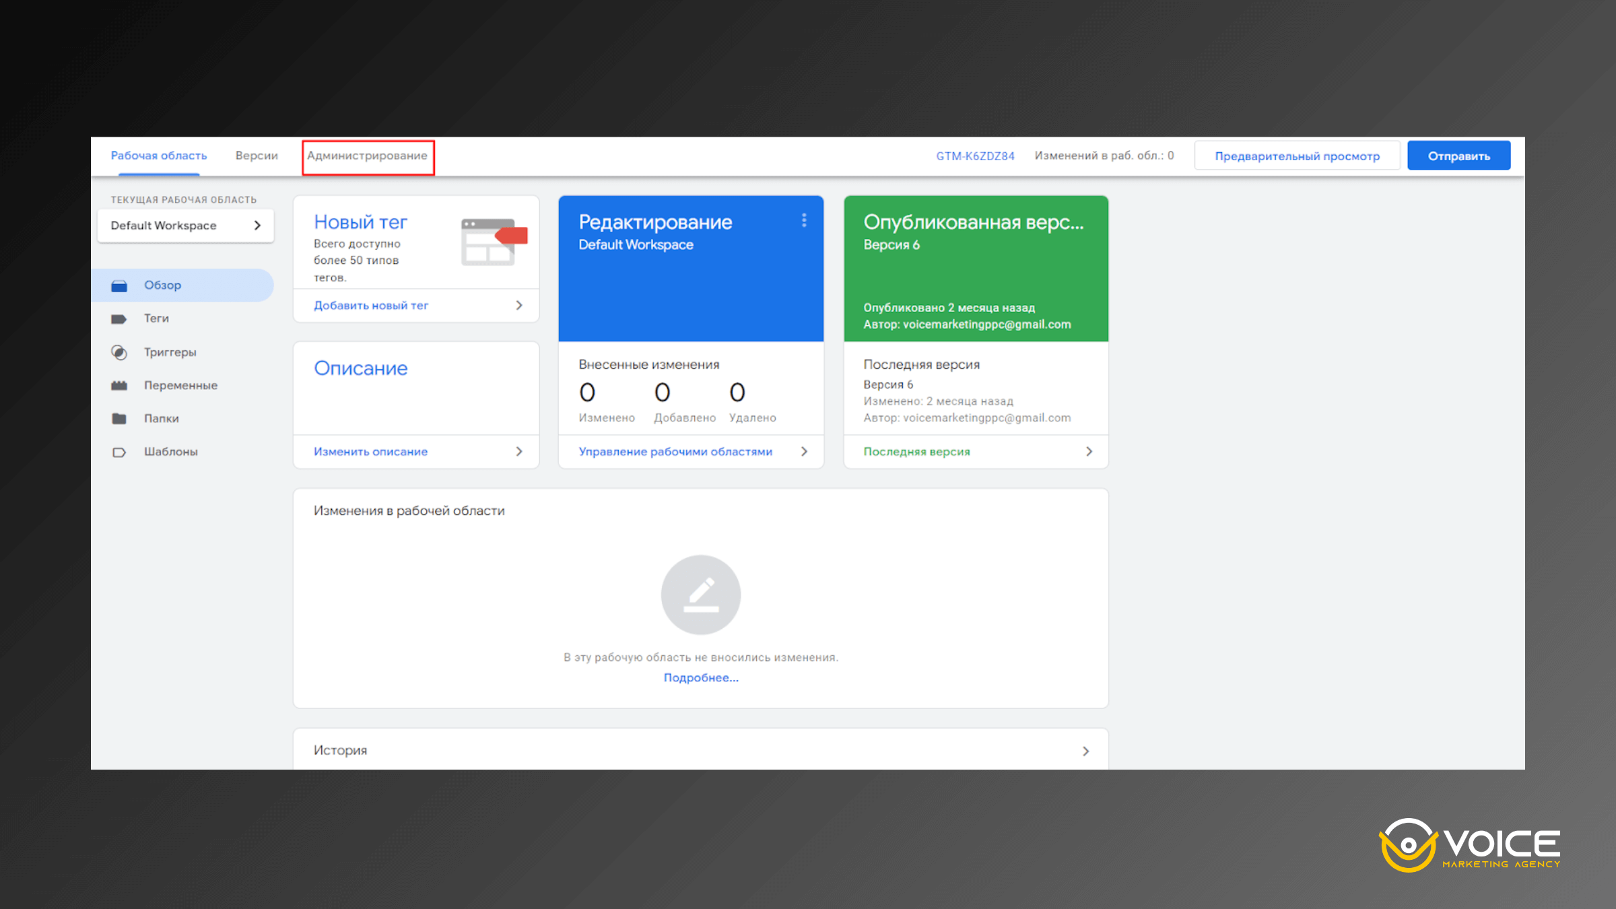Click the pencil icon in workspace changes area
The width and height of the screenshot is (1616, 909).
coord(700,595)
